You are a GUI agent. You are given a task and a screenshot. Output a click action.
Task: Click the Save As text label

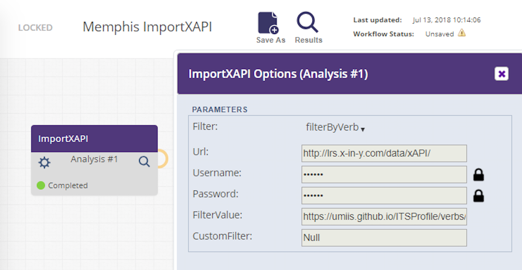[x=271, y=40]
